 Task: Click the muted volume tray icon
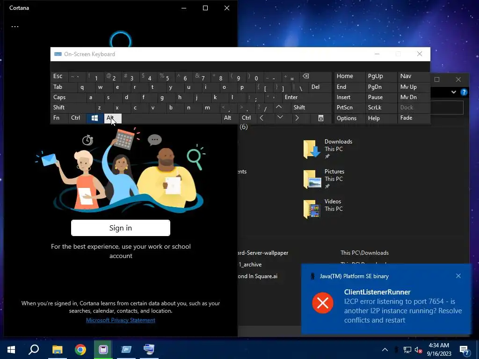click(418, 350)
